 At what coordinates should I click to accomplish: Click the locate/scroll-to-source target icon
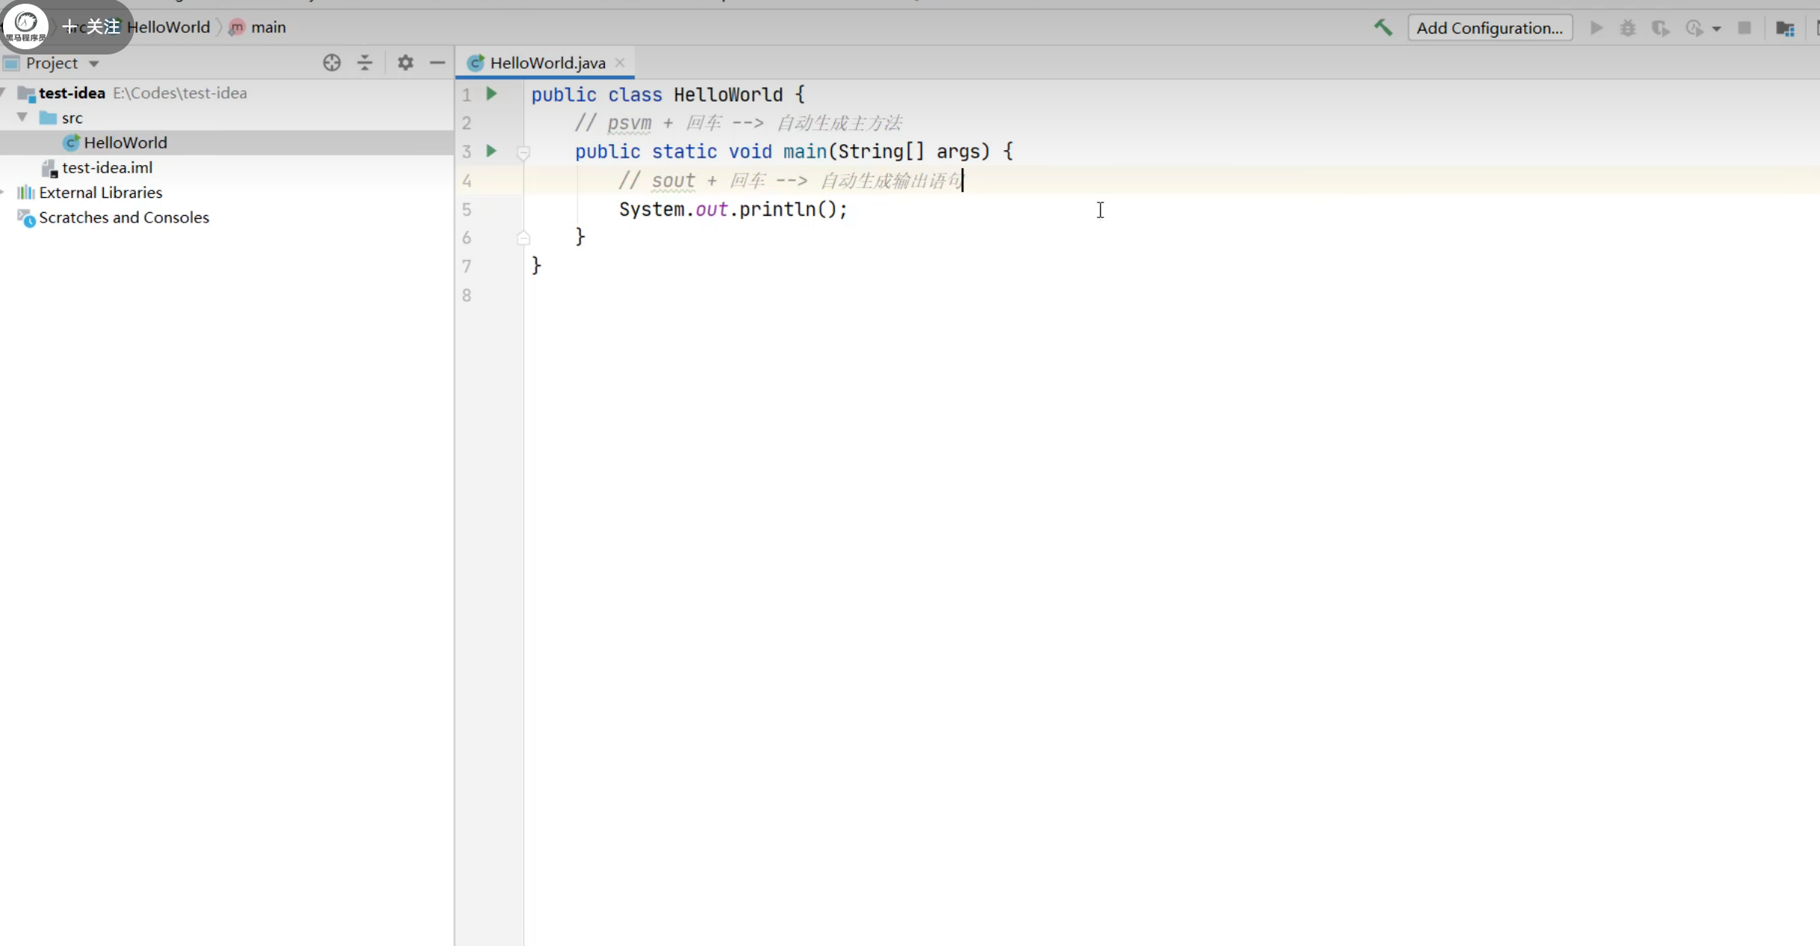(x=332, y=63)
